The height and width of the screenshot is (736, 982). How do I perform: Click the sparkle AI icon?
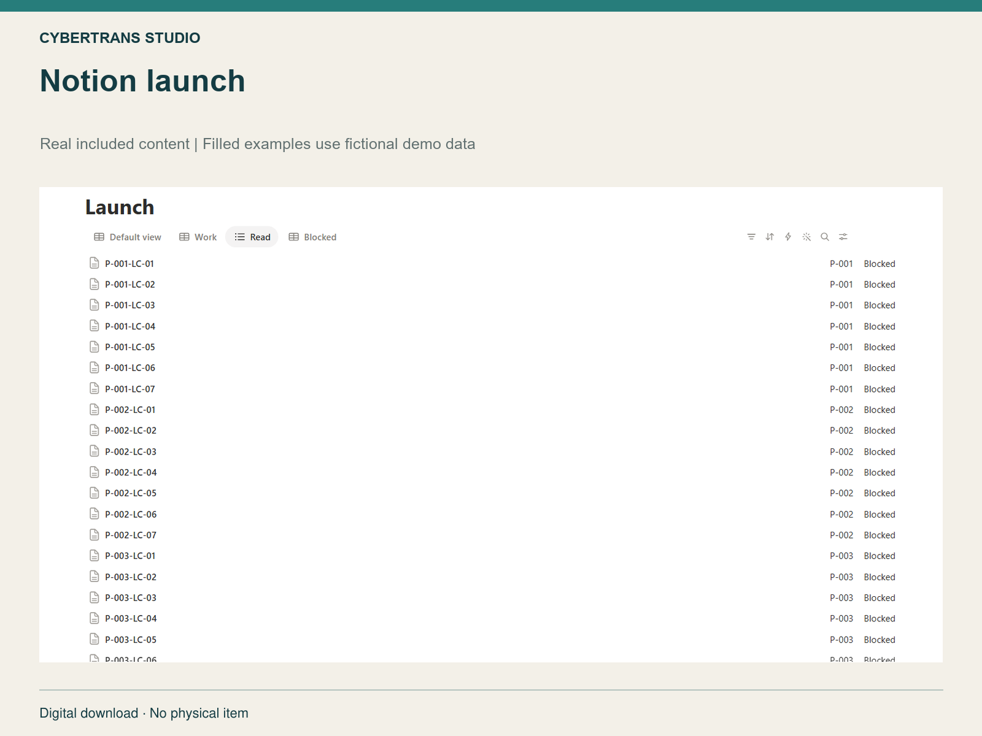(806, 237)
